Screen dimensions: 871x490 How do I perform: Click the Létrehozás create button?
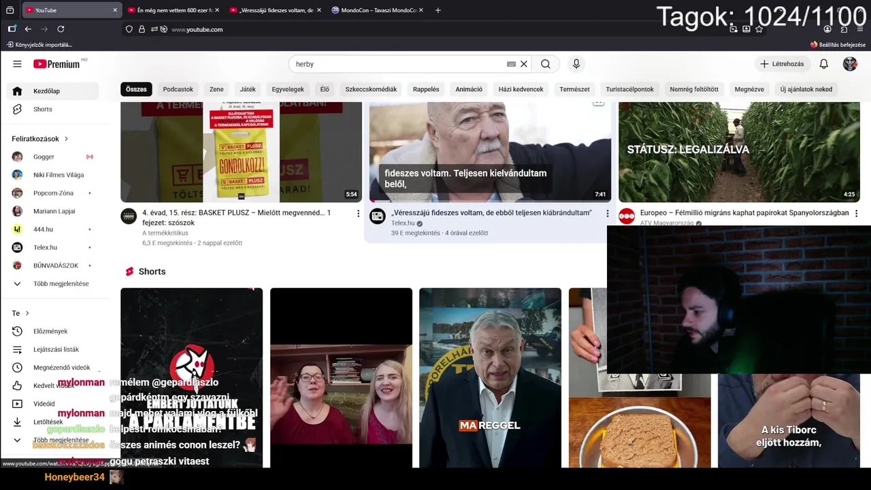pos(783,64)
